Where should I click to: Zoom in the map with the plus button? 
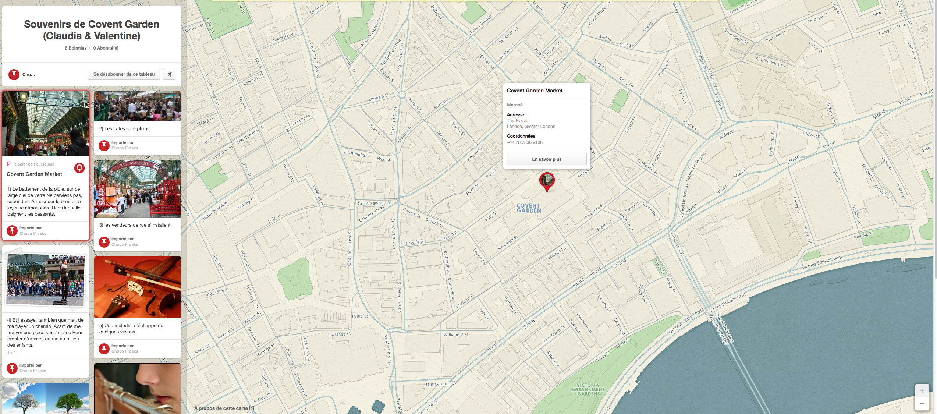click(922, 391)
